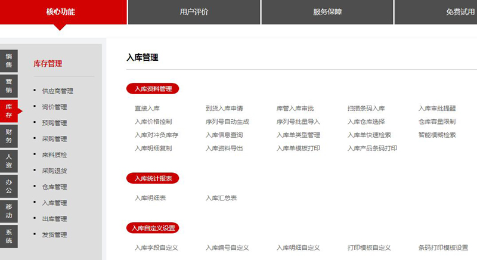This screenshot has height=260, width=477.
Task: Click the 入库资料管理 red label
Action: pyautogui.click(x=153, y=89)
